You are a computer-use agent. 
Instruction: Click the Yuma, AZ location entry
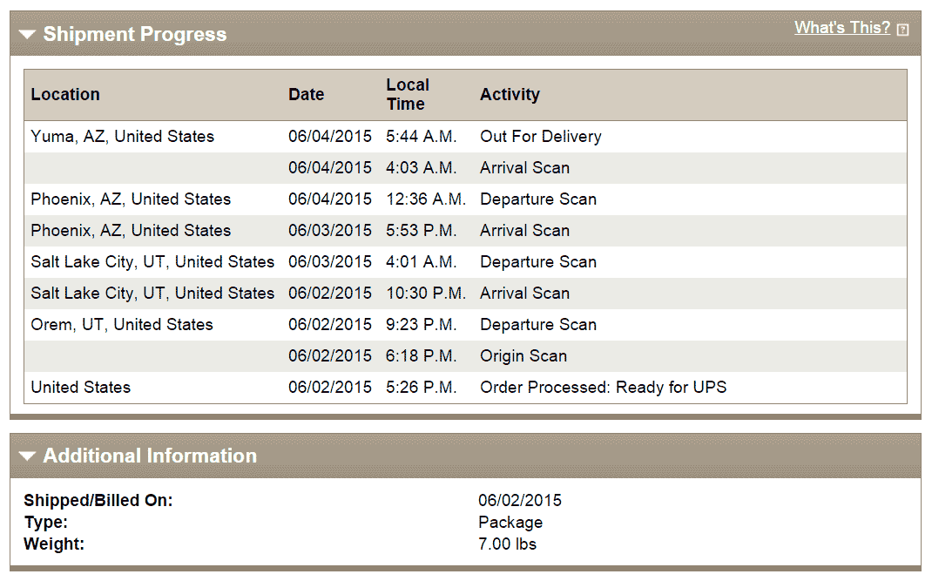(122, 137)
